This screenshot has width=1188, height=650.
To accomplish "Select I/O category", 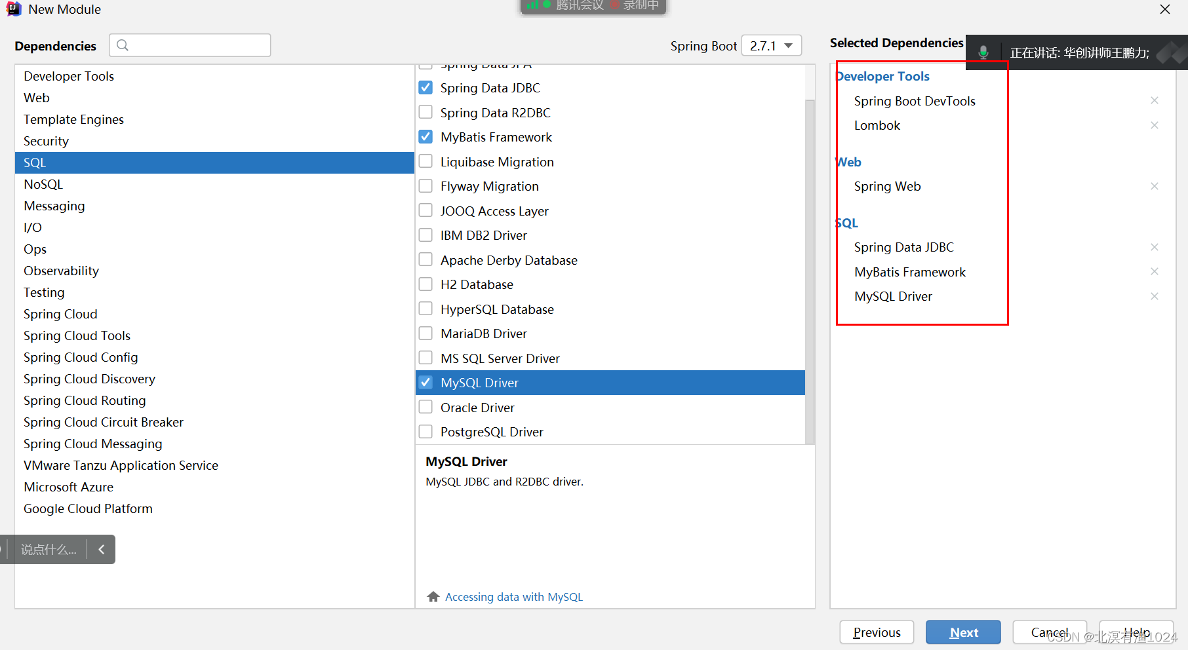I will click(x=214, y=227).
